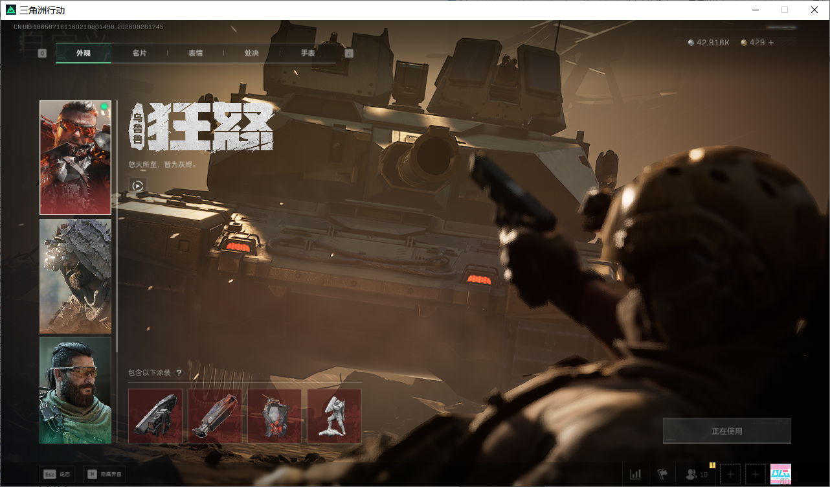This screenshot has width=830, height=487.
Task: Select the second red gadget skin thumbnail
Action: (215, 415)
